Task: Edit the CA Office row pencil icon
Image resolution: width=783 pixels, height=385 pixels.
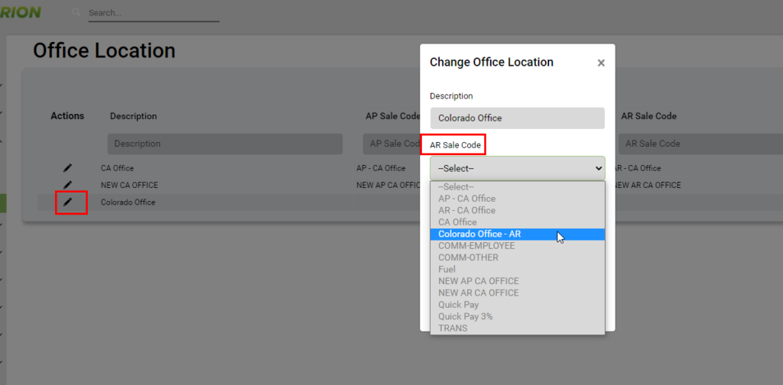Action: tap(67, 169)
